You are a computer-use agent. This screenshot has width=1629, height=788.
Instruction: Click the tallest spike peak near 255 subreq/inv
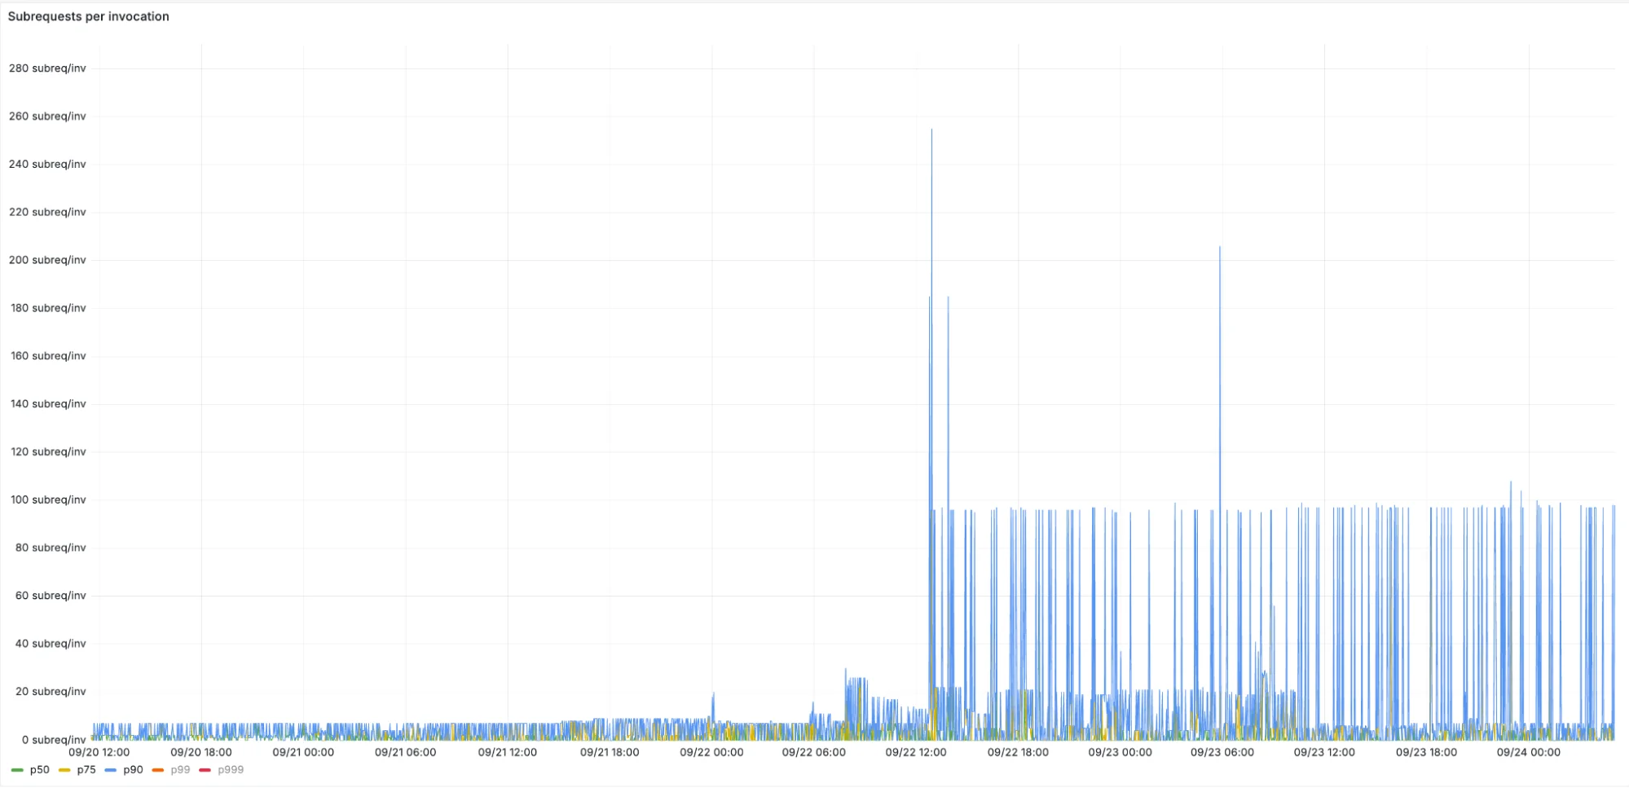[x=931, y=130]
